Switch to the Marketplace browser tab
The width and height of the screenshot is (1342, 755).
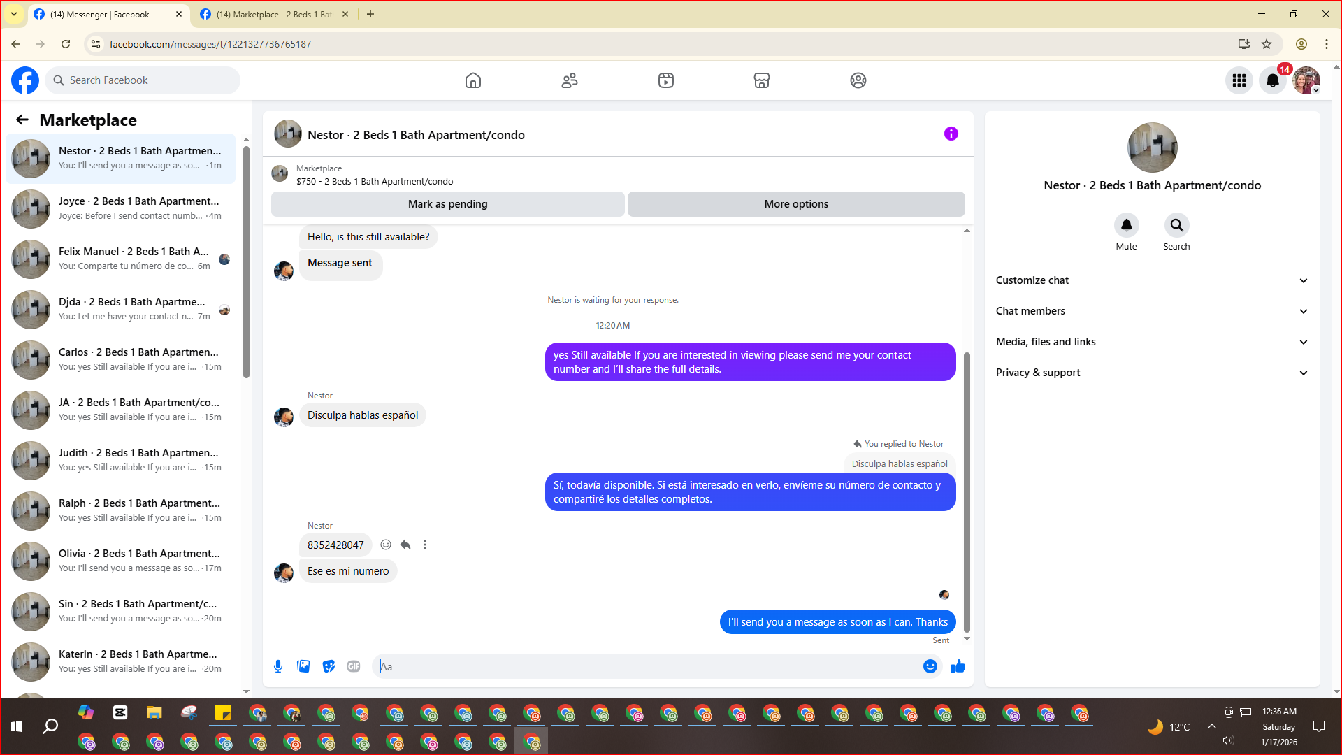click(x=273, y=14)
